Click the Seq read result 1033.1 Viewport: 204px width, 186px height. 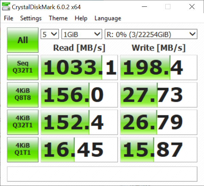79,67
